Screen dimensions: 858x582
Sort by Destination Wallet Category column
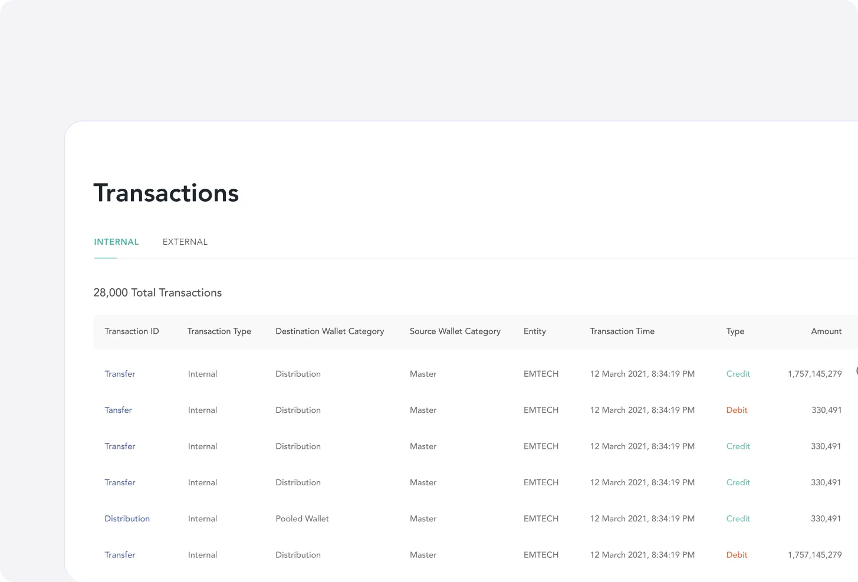click(x=329, y=331)
